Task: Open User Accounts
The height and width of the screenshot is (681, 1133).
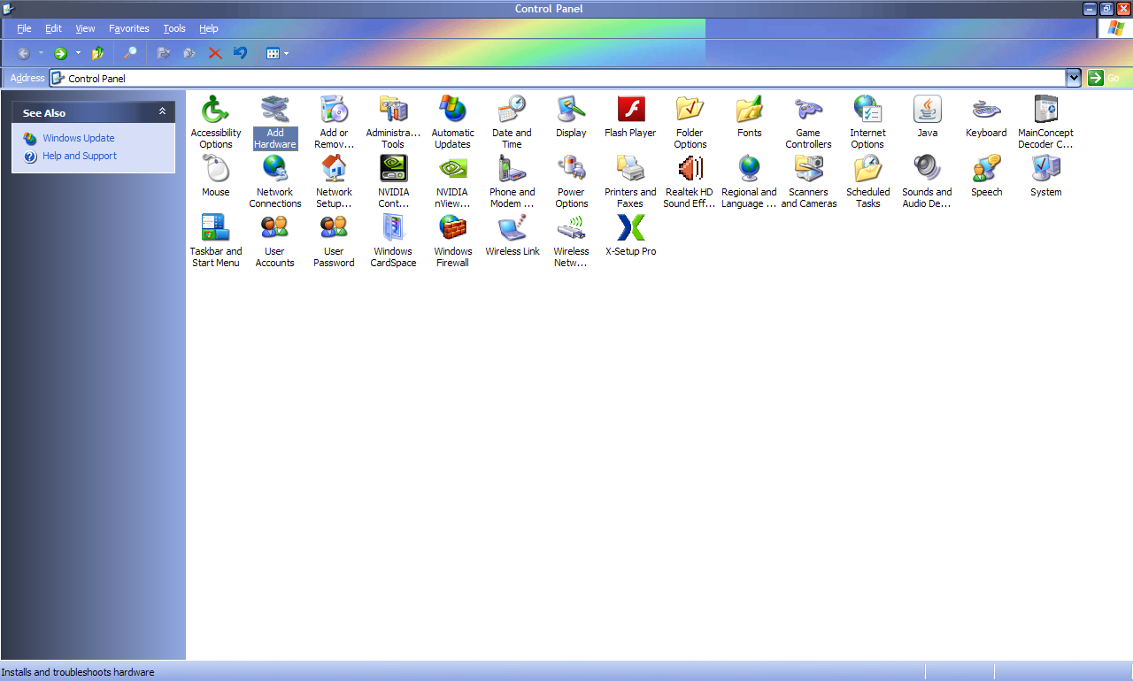Action: click(275, 241)
